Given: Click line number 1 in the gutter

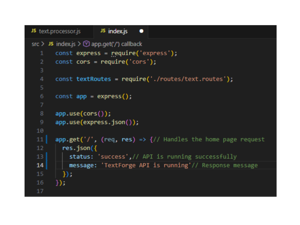Looking at the screenshot, I should click(x=42, y=53).
